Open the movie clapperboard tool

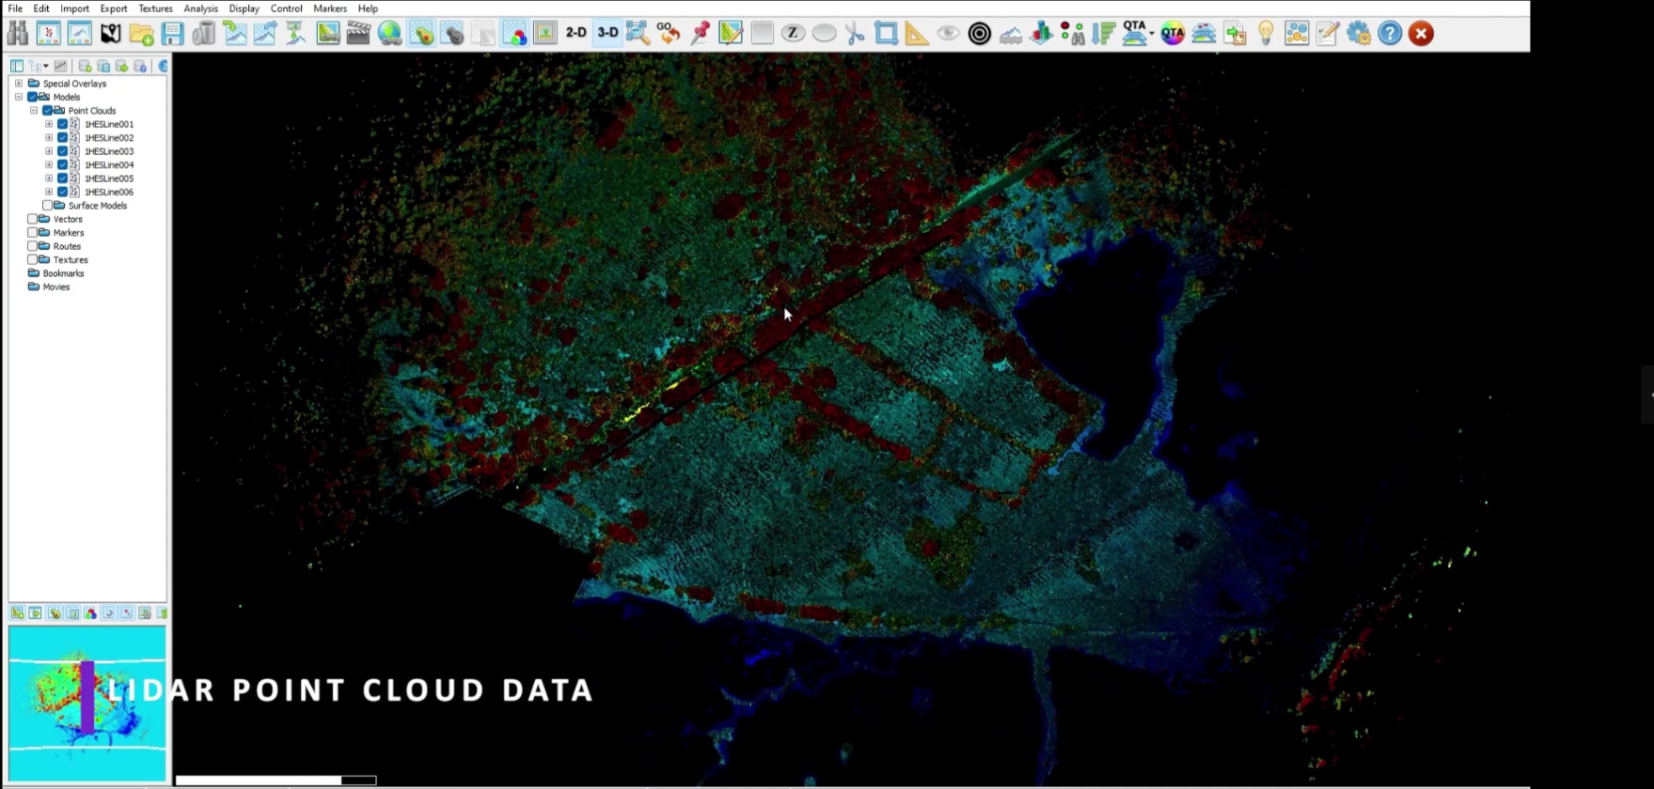pos(358,34)
